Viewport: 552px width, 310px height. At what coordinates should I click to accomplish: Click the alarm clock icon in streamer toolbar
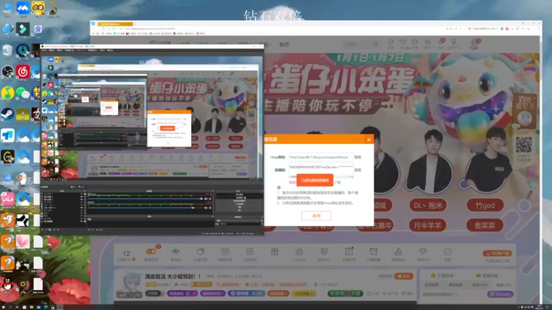[373, 251]
